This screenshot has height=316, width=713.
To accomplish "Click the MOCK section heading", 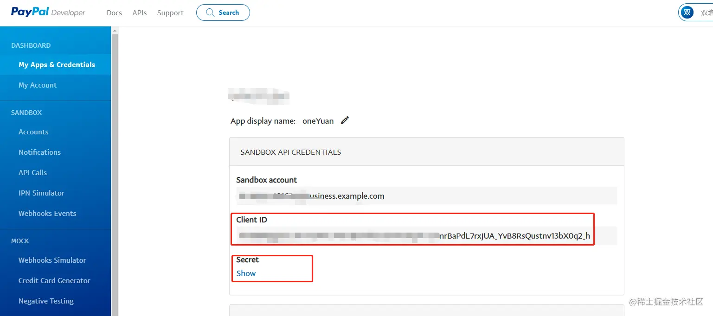I will pos(20,241).
